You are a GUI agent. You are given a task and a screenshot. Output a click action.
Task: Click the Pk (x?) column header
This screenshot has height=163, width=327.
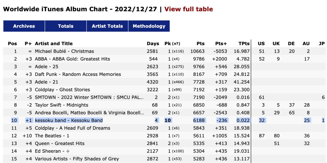click(172, 44)
